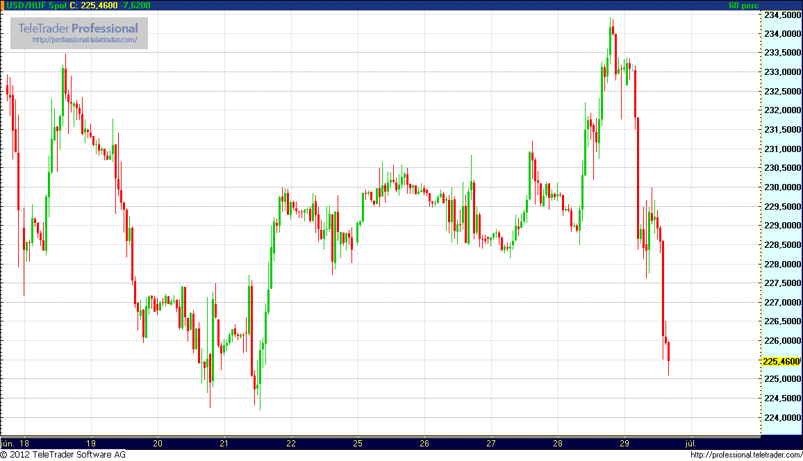The height and width of the screenshot is (461, 803).
Task: Click the 60 perc timeframe label
Action: (743, 5)
